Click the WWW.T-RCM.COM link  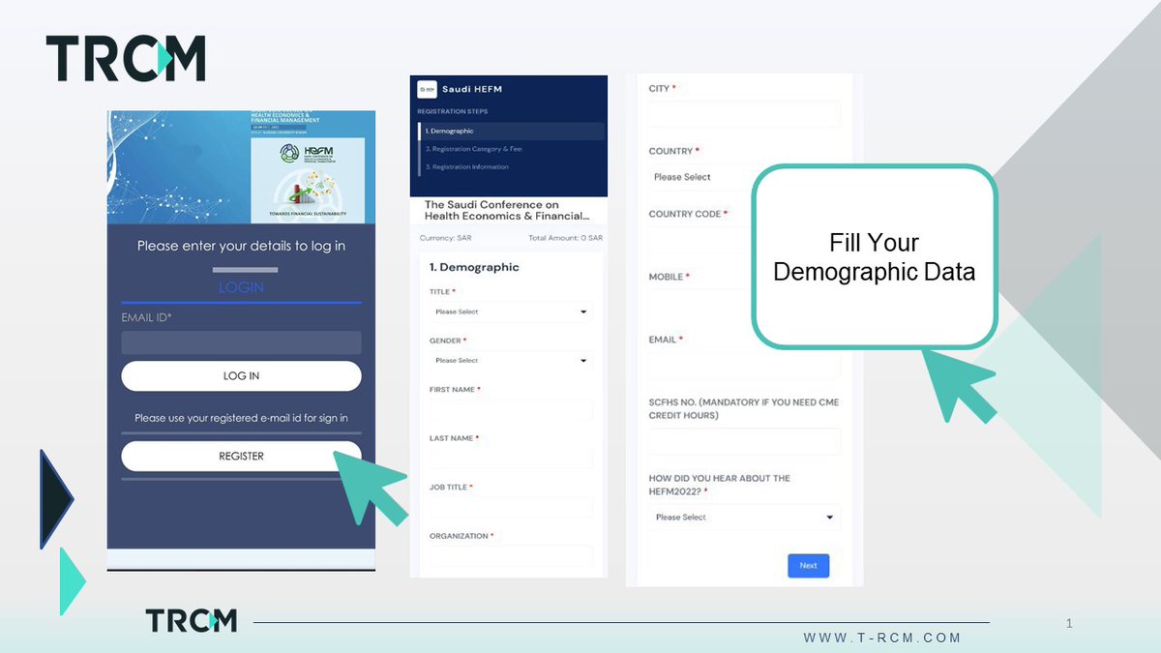click(882, 638)
